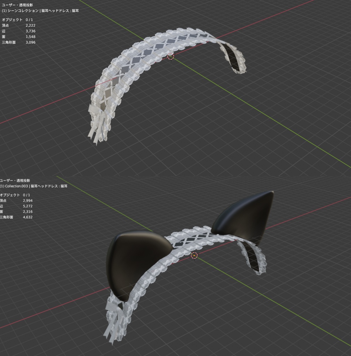
Task: Click 'オブジェクト 0/1' row in upper viewport
Action: (17, 20)
